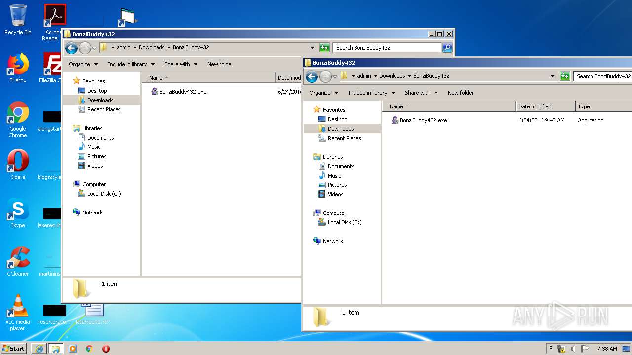Open Firefox desktop shortcut
Image resolution: width=632 pixels, height=355 pixels.
coord(18,68)
